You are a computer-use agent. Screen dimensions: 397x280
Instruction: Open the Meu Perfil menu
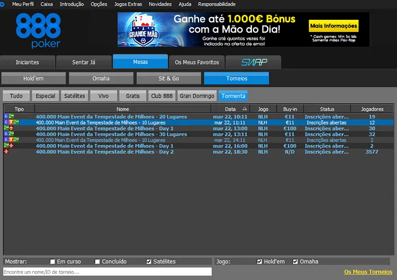[x=23, y=5]
